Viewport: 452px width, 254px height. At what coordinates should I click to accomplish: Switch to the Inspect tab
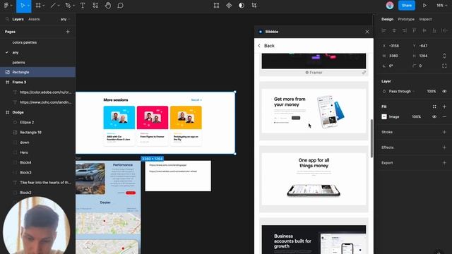[x=425, y=19]
